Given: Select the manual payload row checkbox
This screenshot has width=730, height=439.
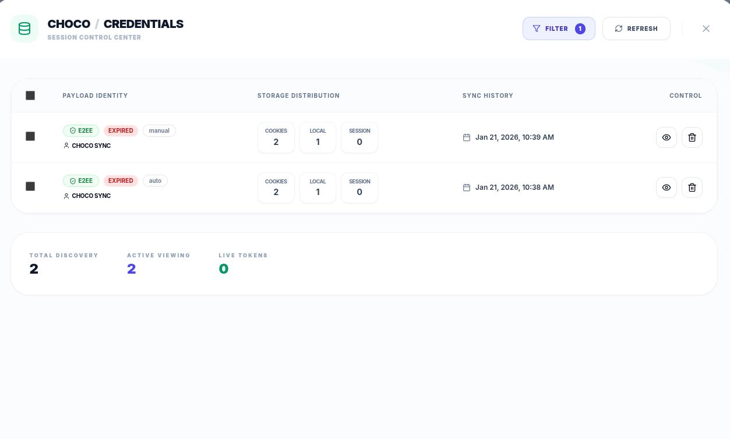Looking at the screenshot, I should 30,136.
